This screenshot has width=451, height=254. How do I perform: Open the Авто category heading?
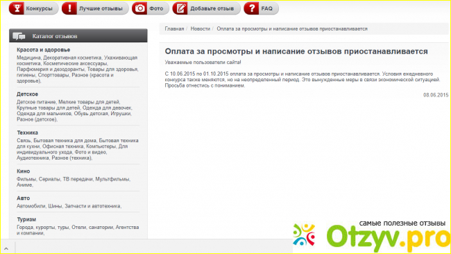point(24,198)
